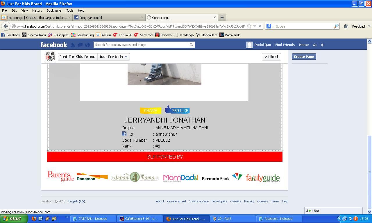Image resolution: width=372 pixels, height=223 pixels.
Task: Open the Terselubung bookmark
Action: [x=82, y=35]
